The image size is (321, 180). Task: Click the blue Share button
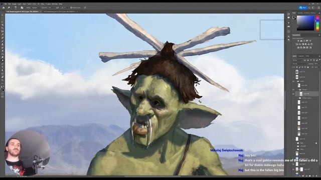point(303,7)
